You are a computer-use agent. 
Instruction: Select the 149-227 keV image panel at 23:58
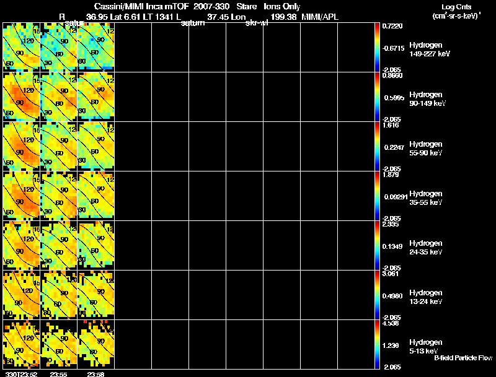pos(96,47)
